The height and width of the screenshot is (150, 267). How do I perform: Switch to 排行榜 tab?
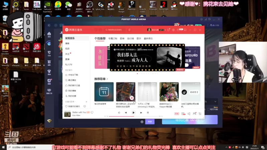tap(130, 39)
